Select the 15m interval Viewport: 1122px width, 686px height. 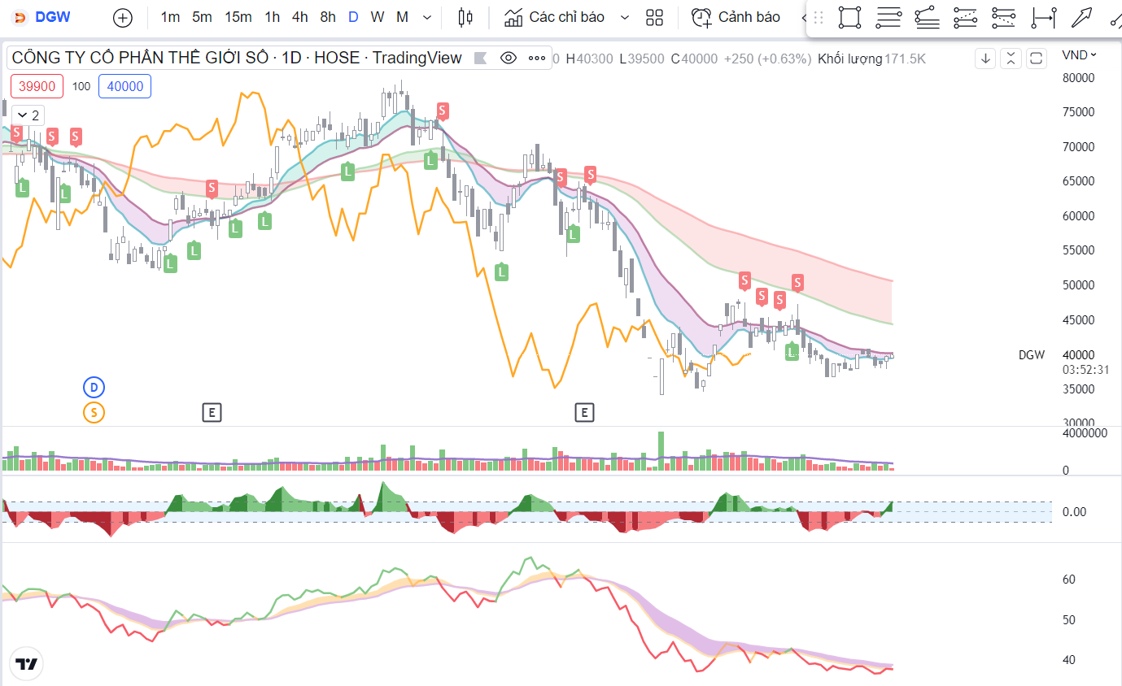pyautogui.click(x=238, y=17)
